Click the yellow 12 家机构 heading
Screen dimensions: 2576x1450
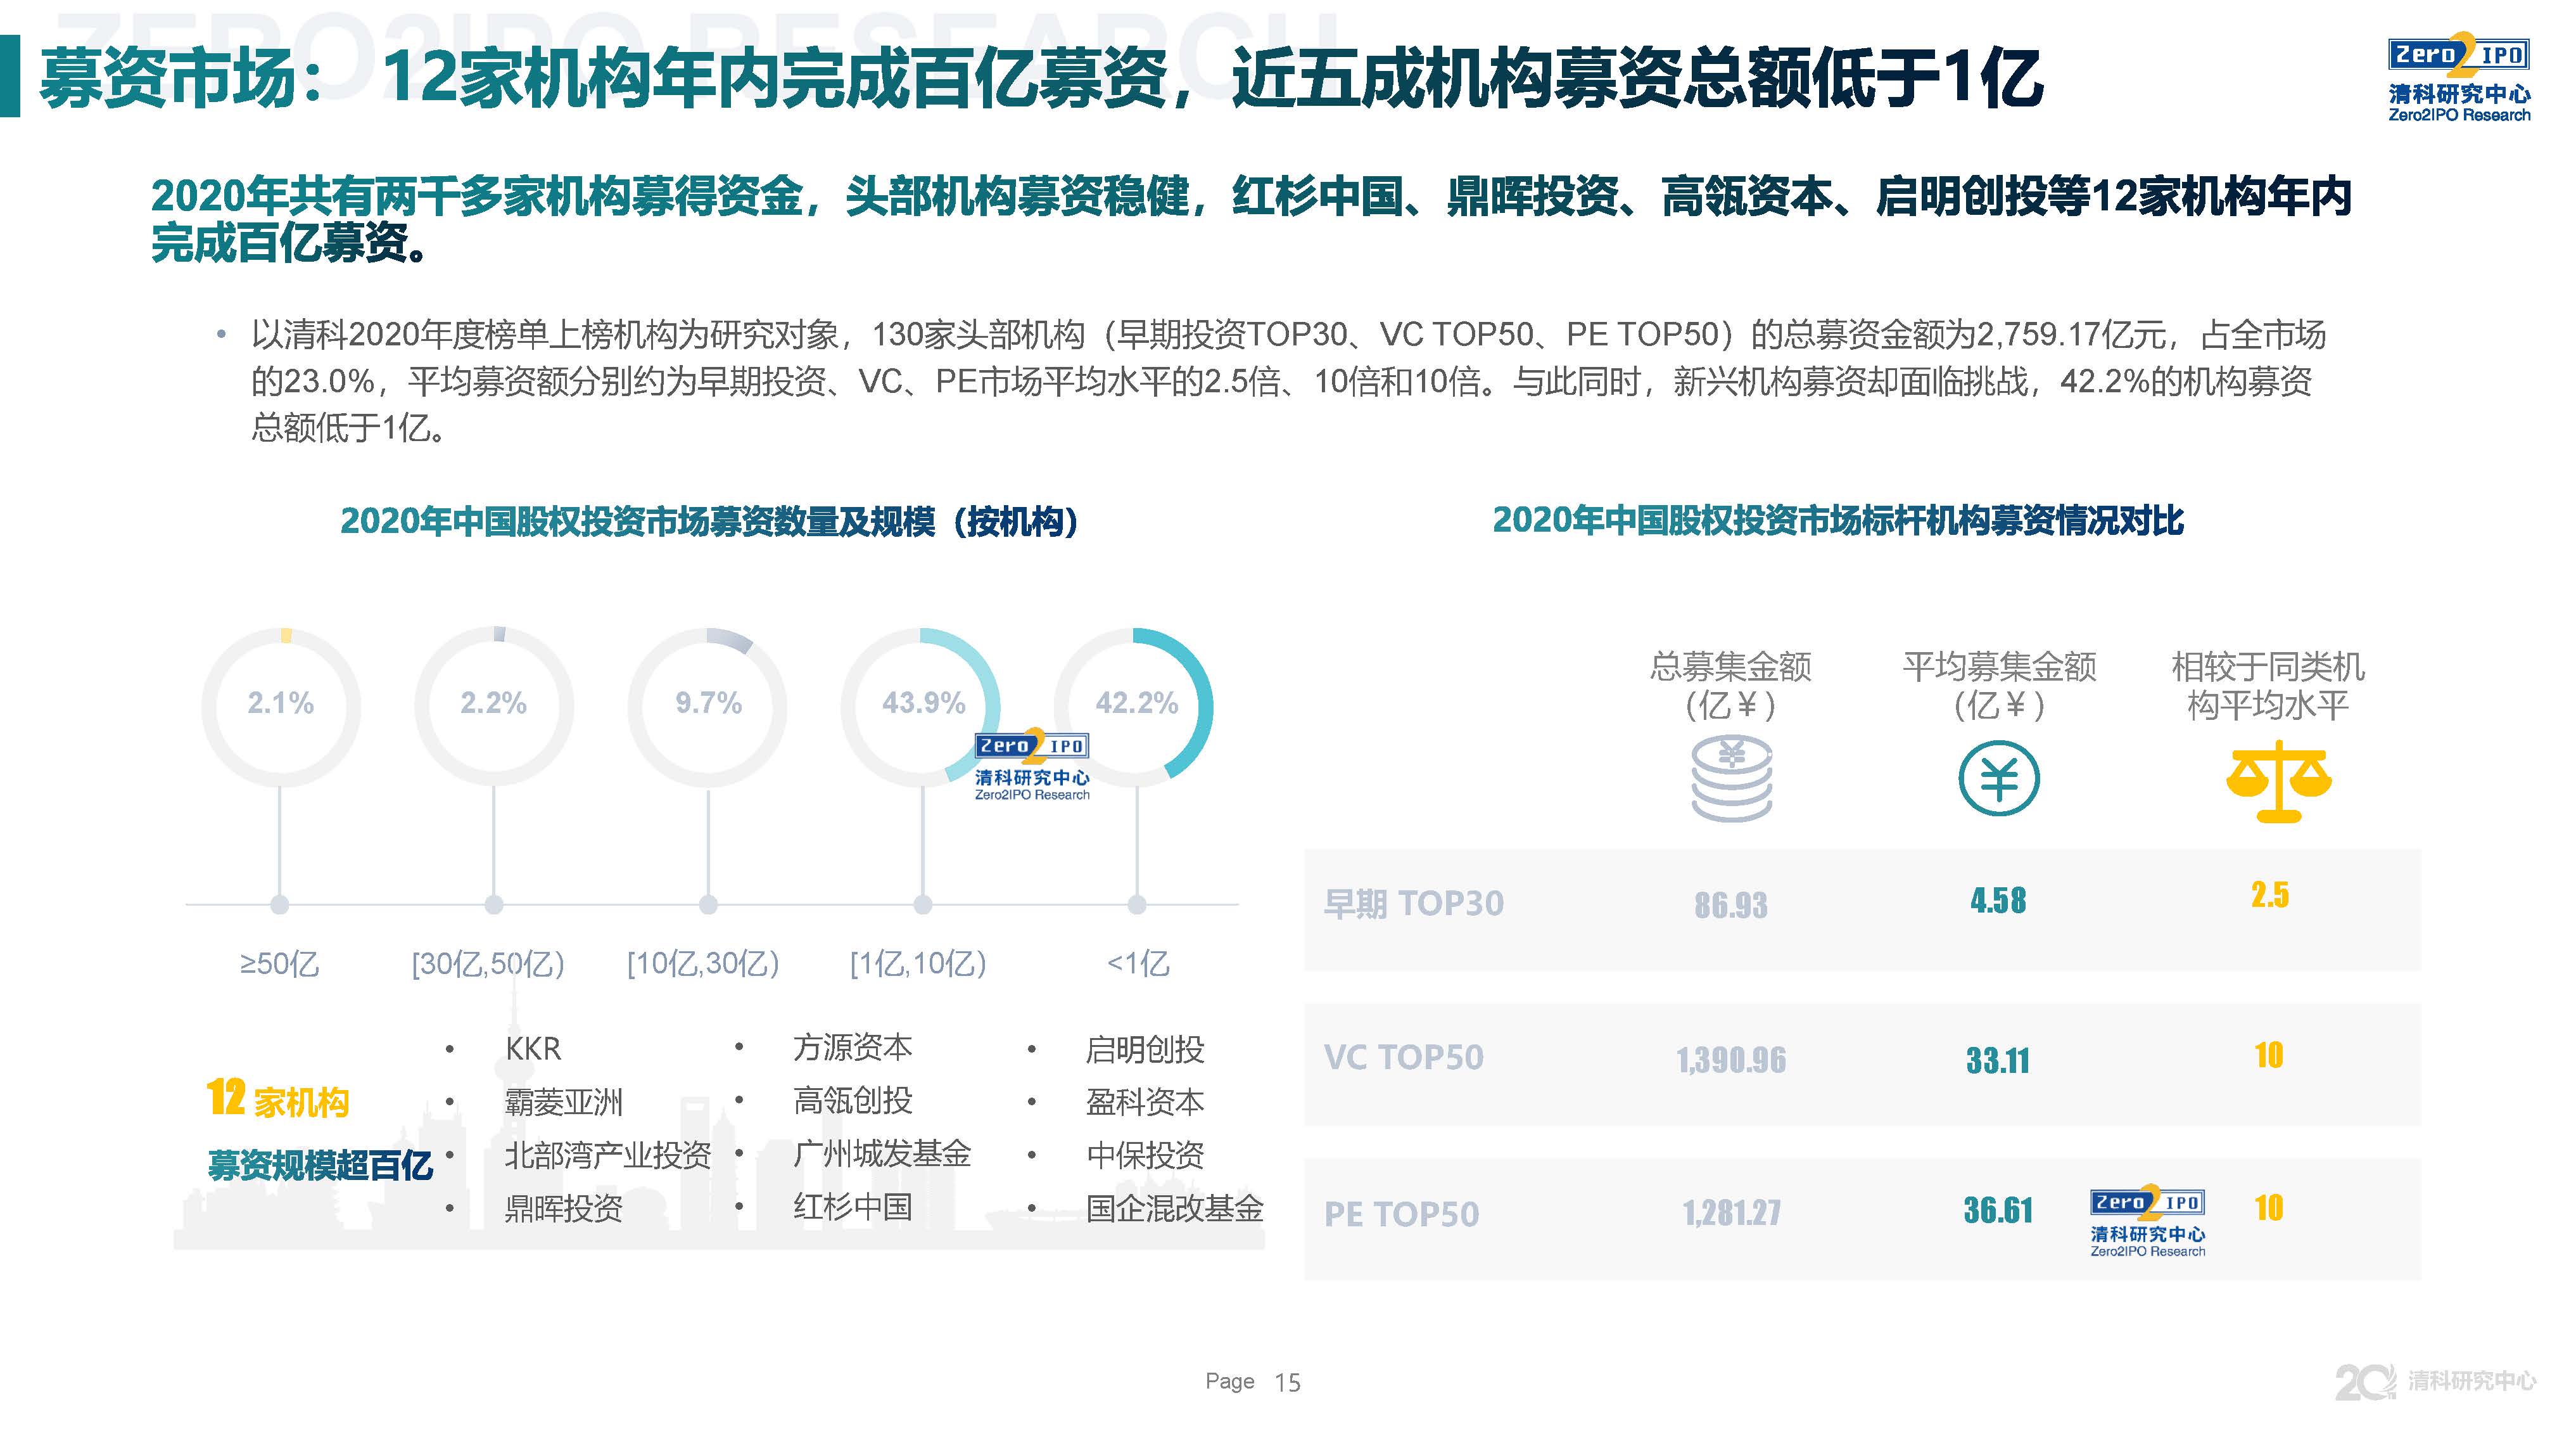tap(278, 1099)
